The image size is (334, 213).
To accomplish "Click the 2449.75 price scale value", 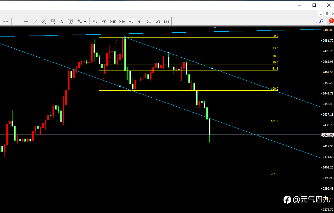I will (328, 93).
